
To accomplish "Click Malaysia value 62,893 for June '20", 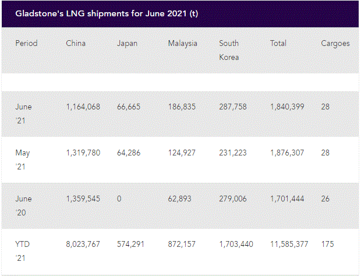I will click(182, 199).
